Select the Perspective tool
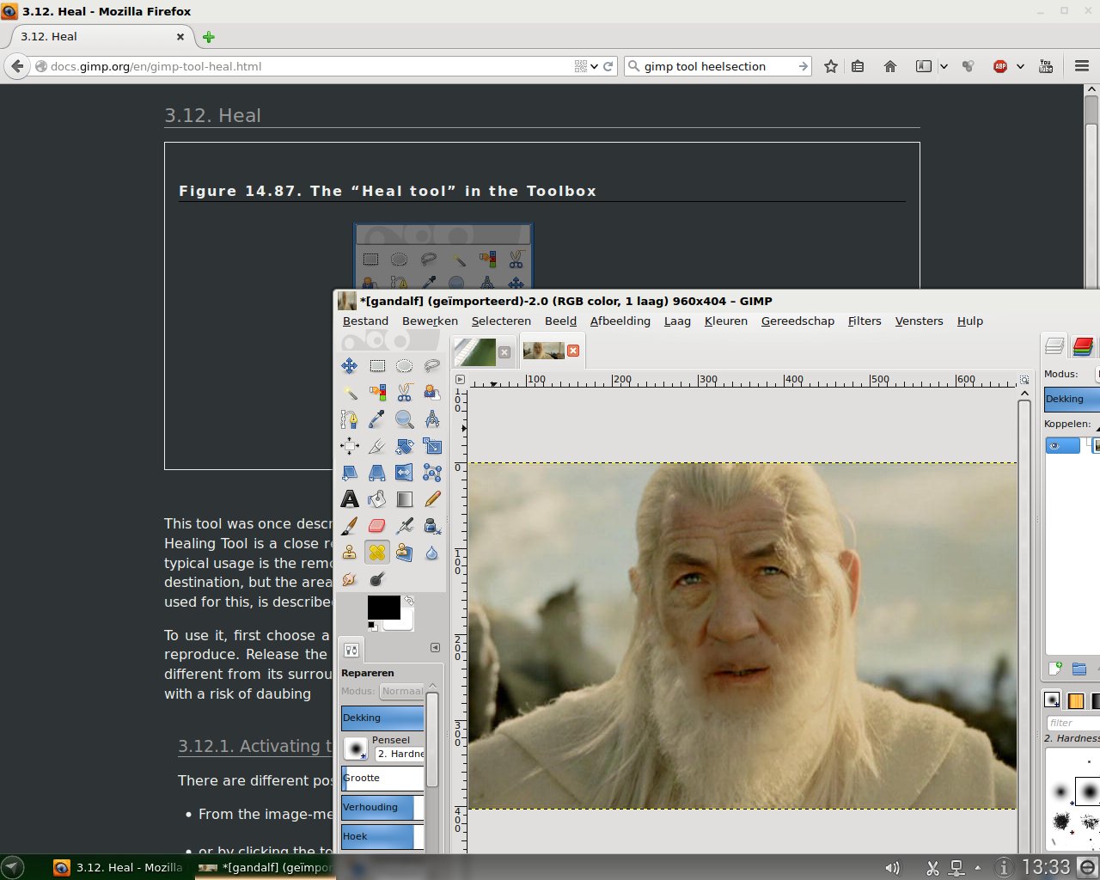The height and width of the screenshot is (880, 1100). 377,473
